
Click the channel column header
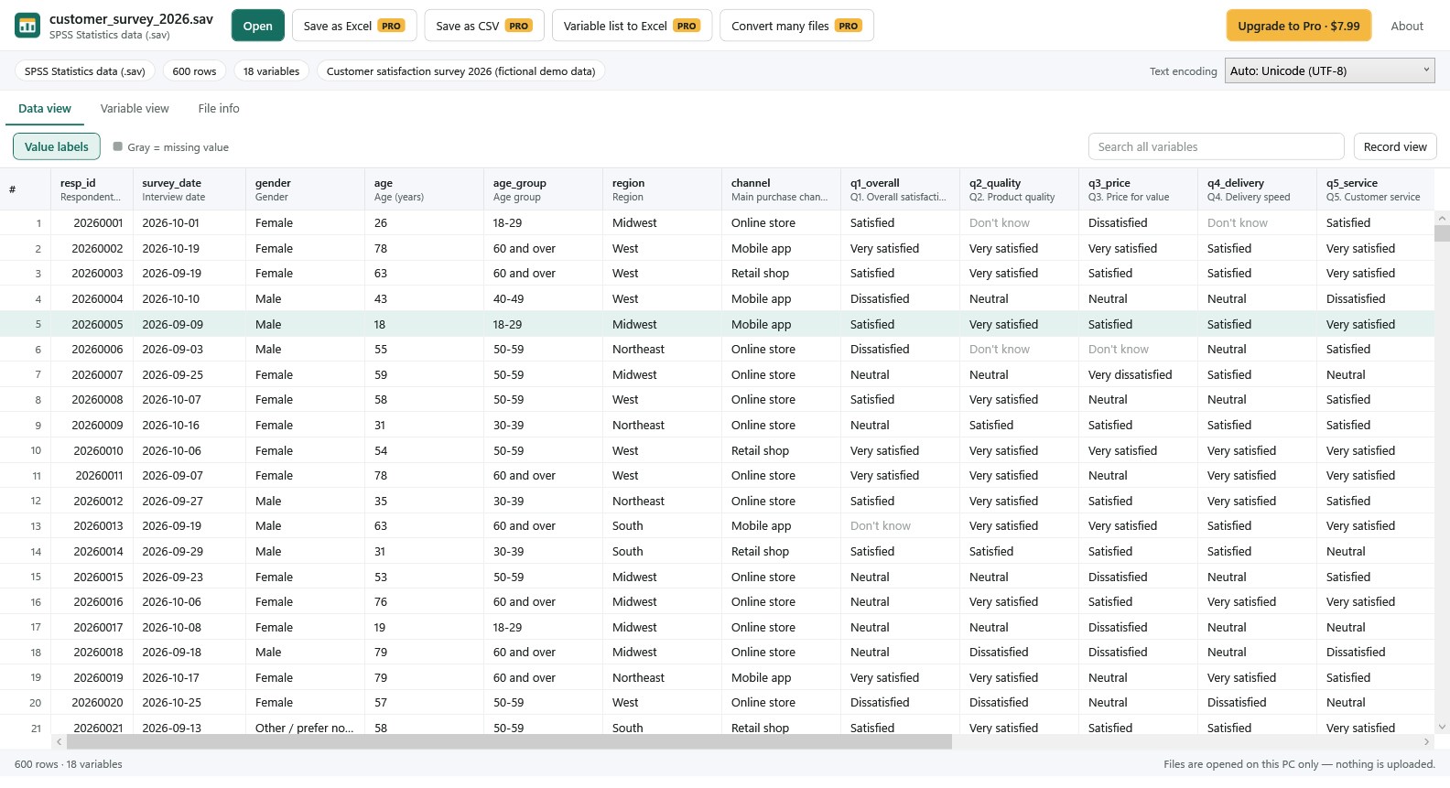781,189
